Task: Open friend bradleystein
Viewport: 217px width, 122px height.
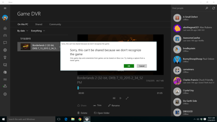Action: pos(194,49)
